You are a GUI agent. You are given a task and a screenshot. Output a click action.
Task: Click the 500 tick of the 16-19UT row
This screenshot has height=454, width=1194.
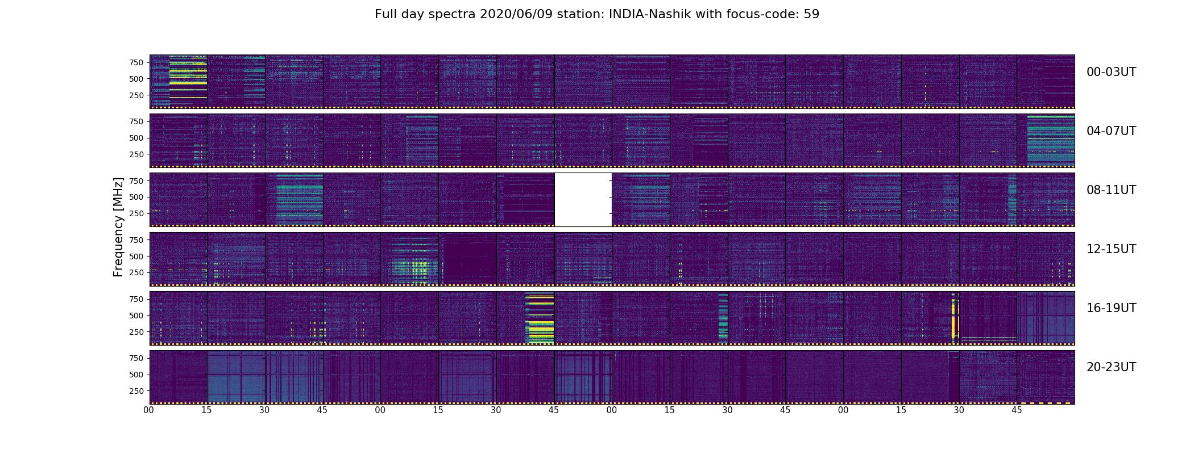pyautogui.click(x=136, y=315)
